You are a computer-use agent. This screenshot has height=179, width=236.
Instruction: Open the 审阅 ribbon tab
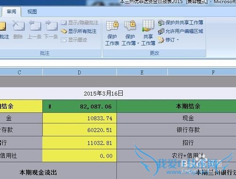pyautogui.click(x=11, y=12)
